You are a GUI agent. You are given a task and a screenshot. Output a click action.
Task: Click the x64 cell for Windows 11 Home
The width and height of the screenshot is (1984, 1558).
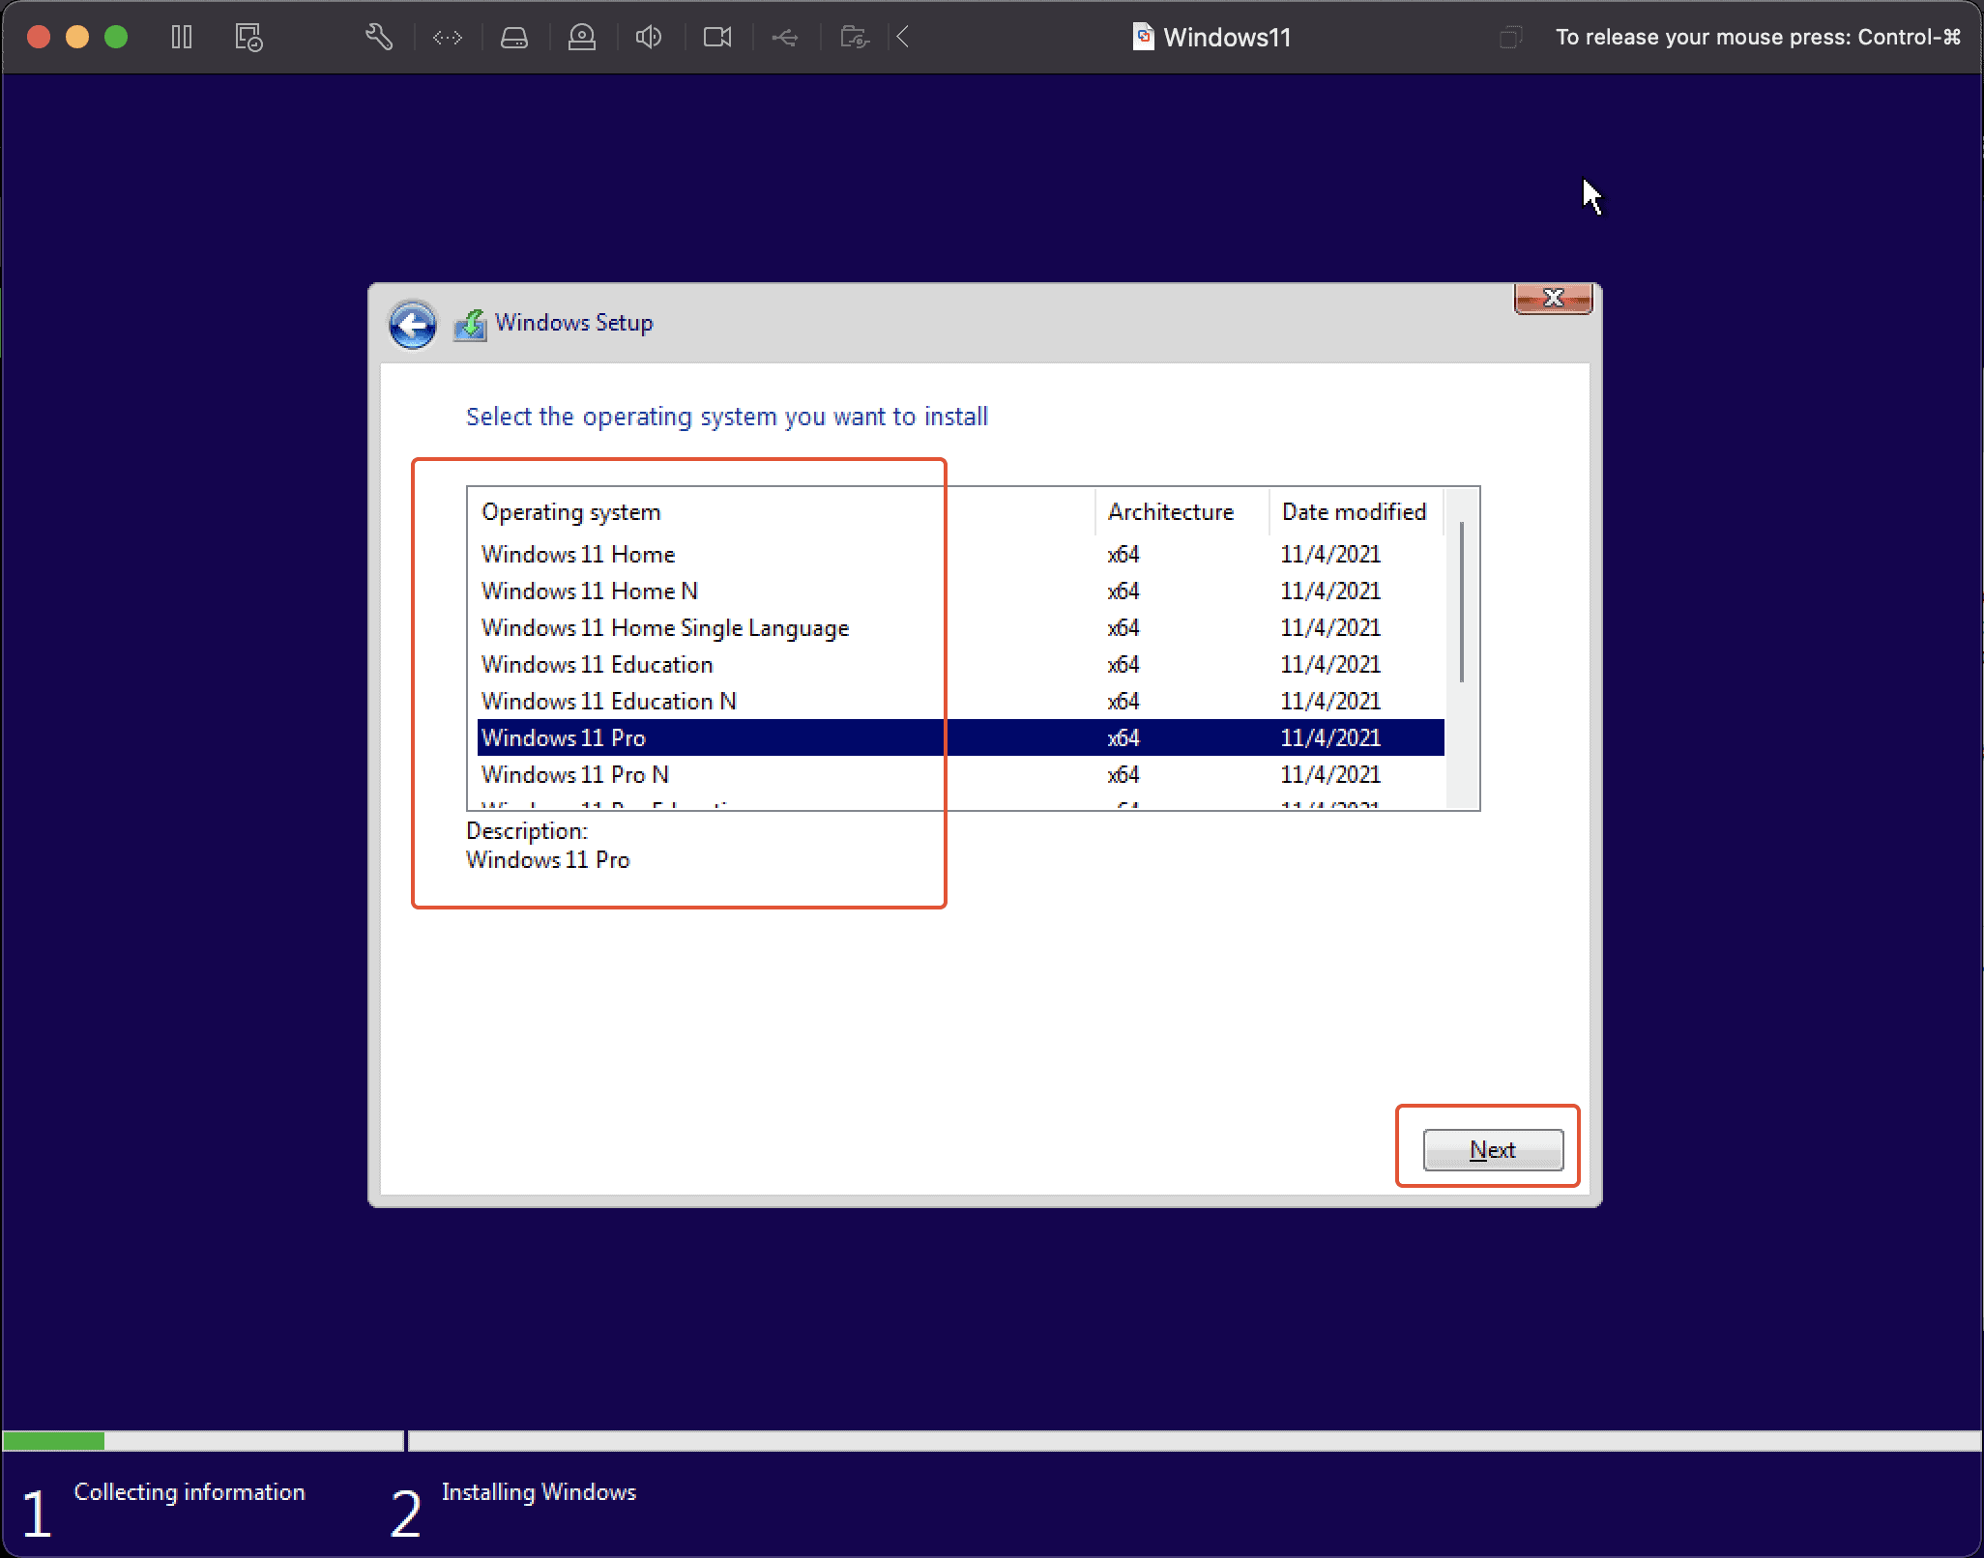point(1123,554)
